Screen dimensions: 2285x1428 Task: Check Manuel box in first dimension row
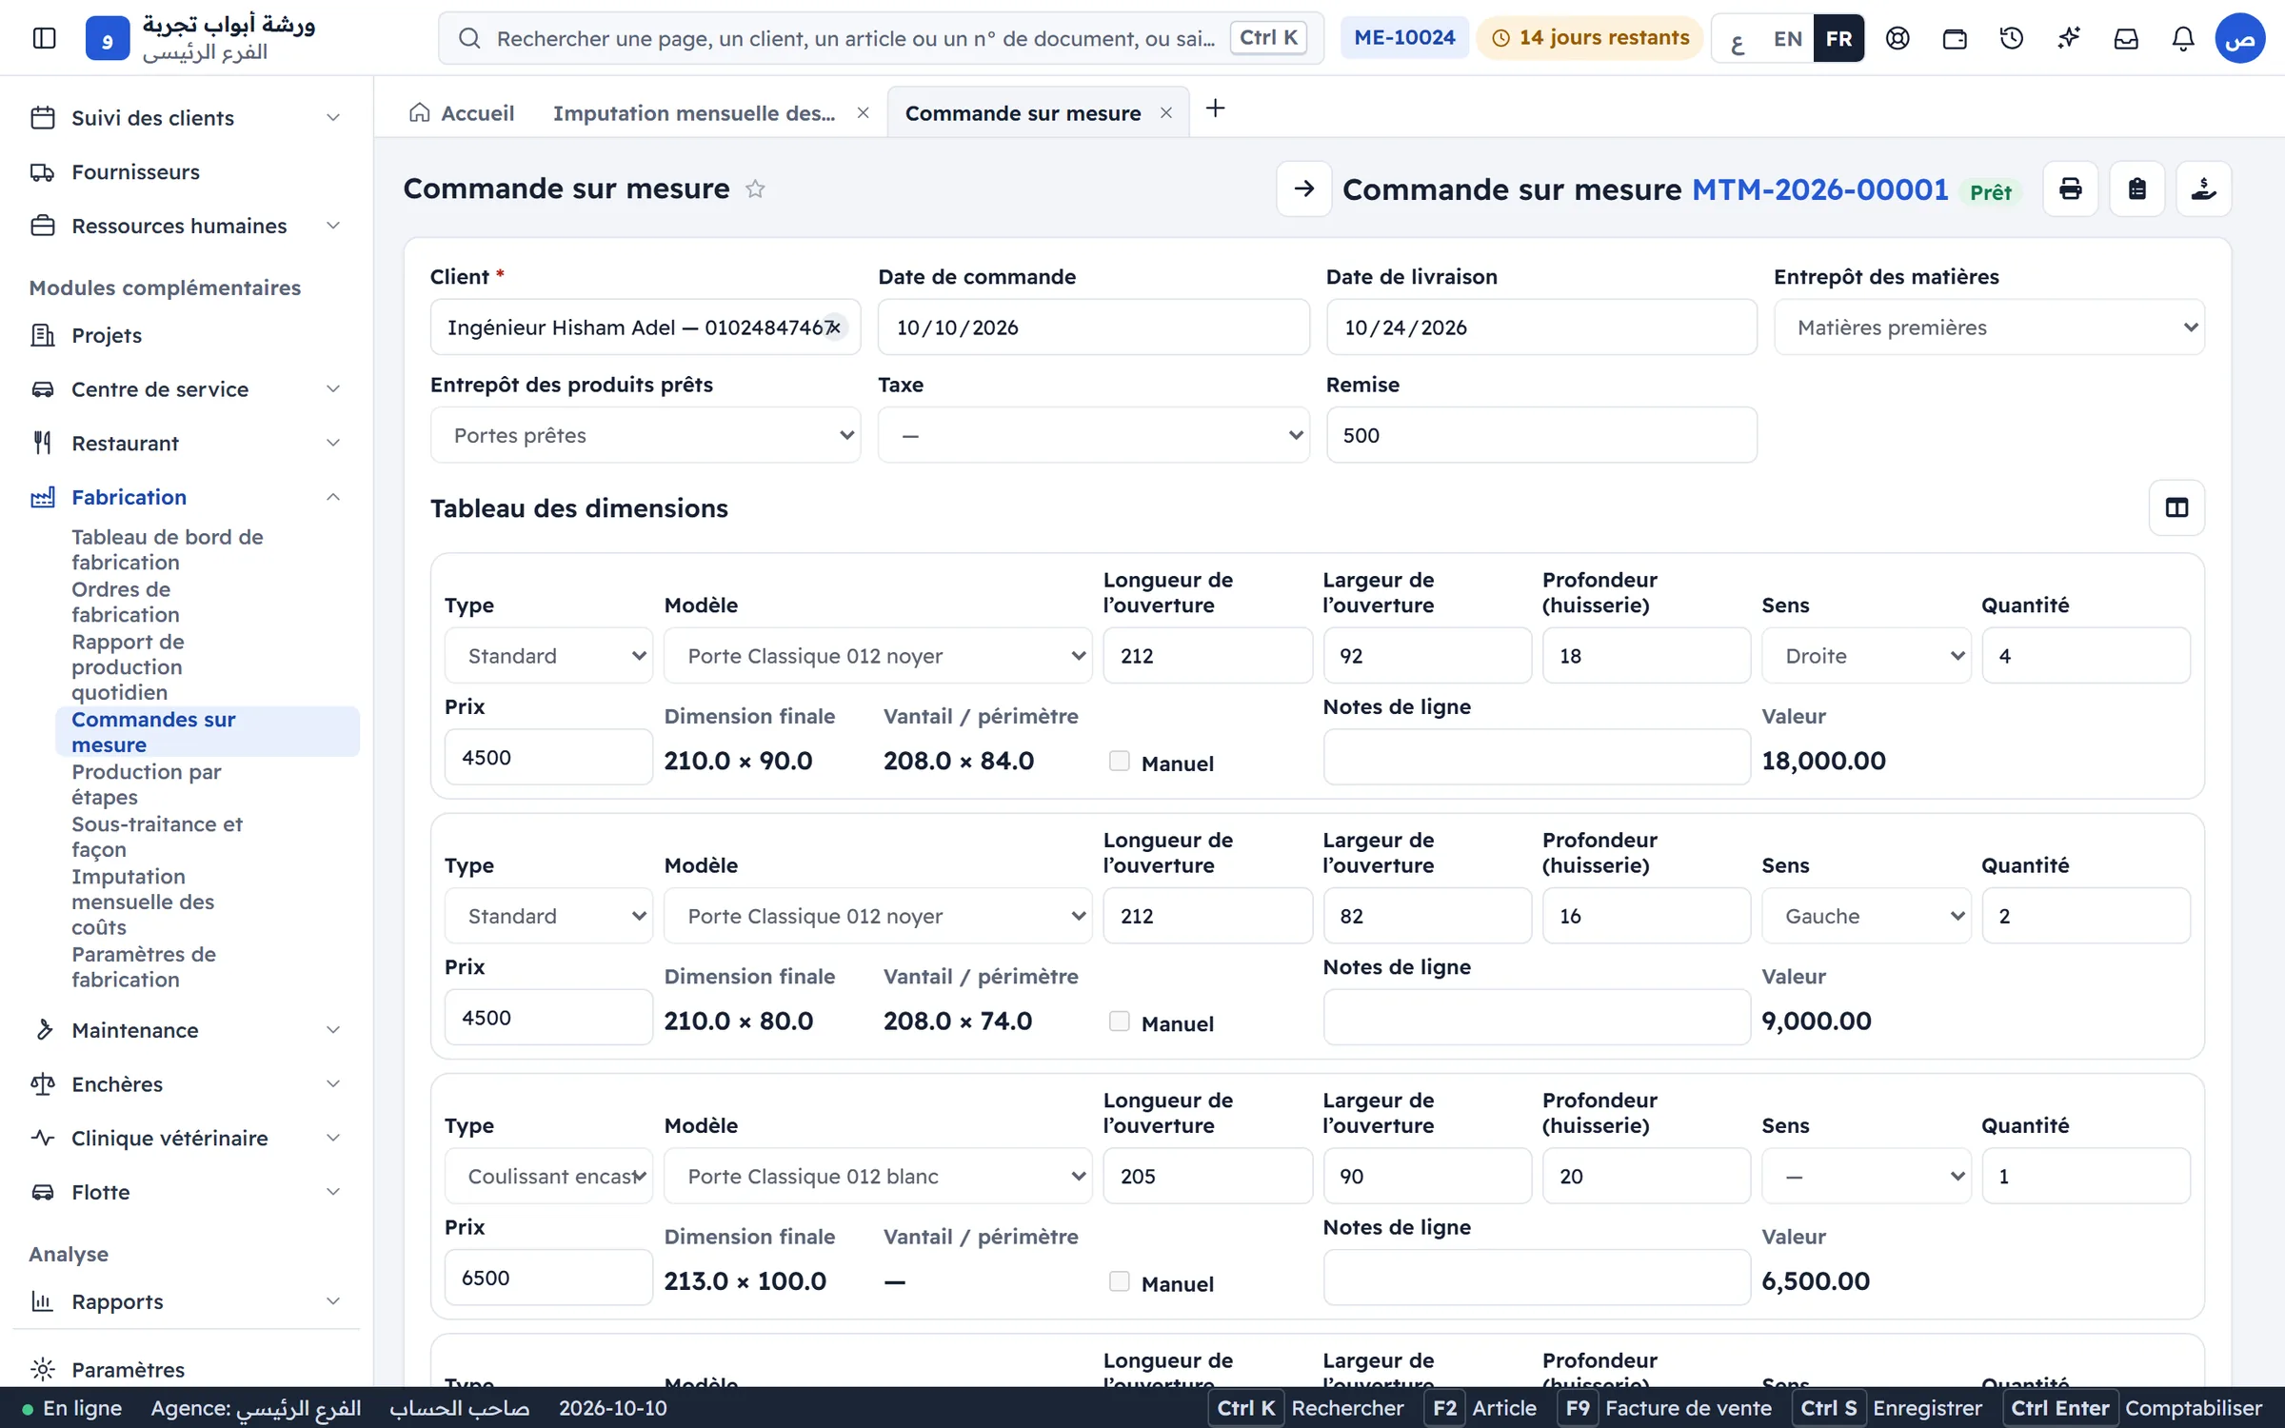1120,762
